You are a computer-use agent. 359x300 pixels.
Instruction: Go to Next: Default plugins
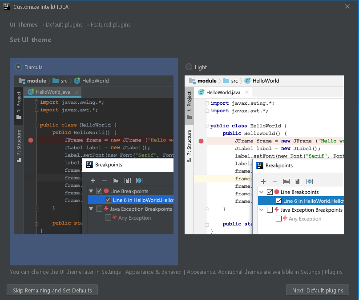[x=318, y=290]
